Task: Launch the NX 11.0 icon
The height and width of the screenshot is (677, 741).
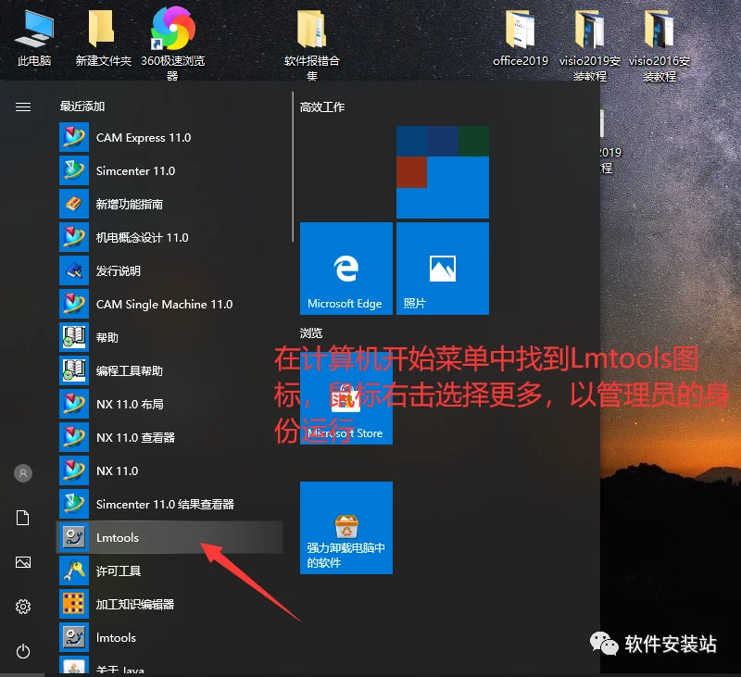Action: pyautogui.click(x=74, y=470)
